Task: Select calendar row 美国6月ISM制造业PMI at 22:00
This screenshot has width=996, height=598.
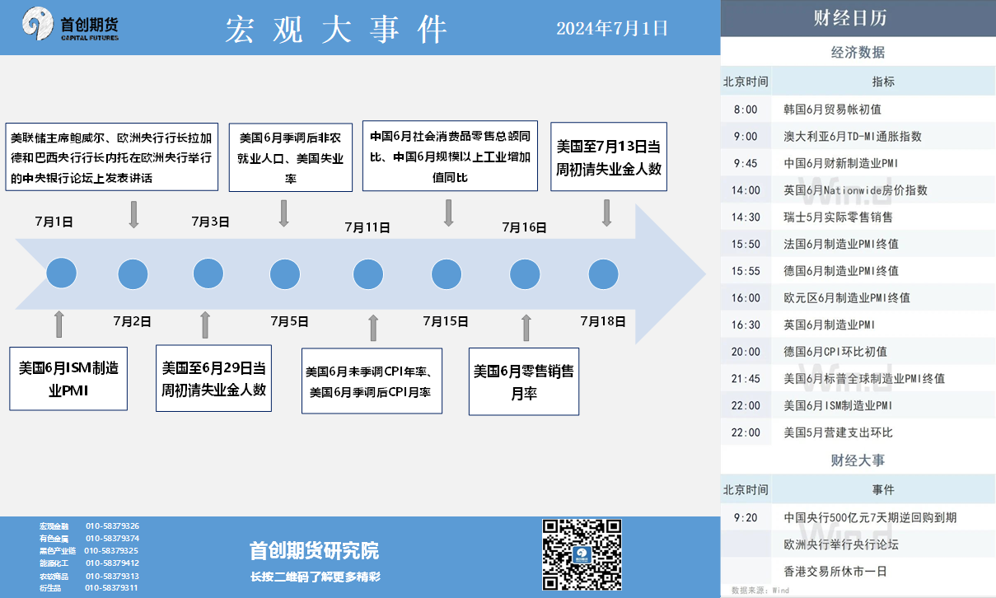Action: click(858, 405)
